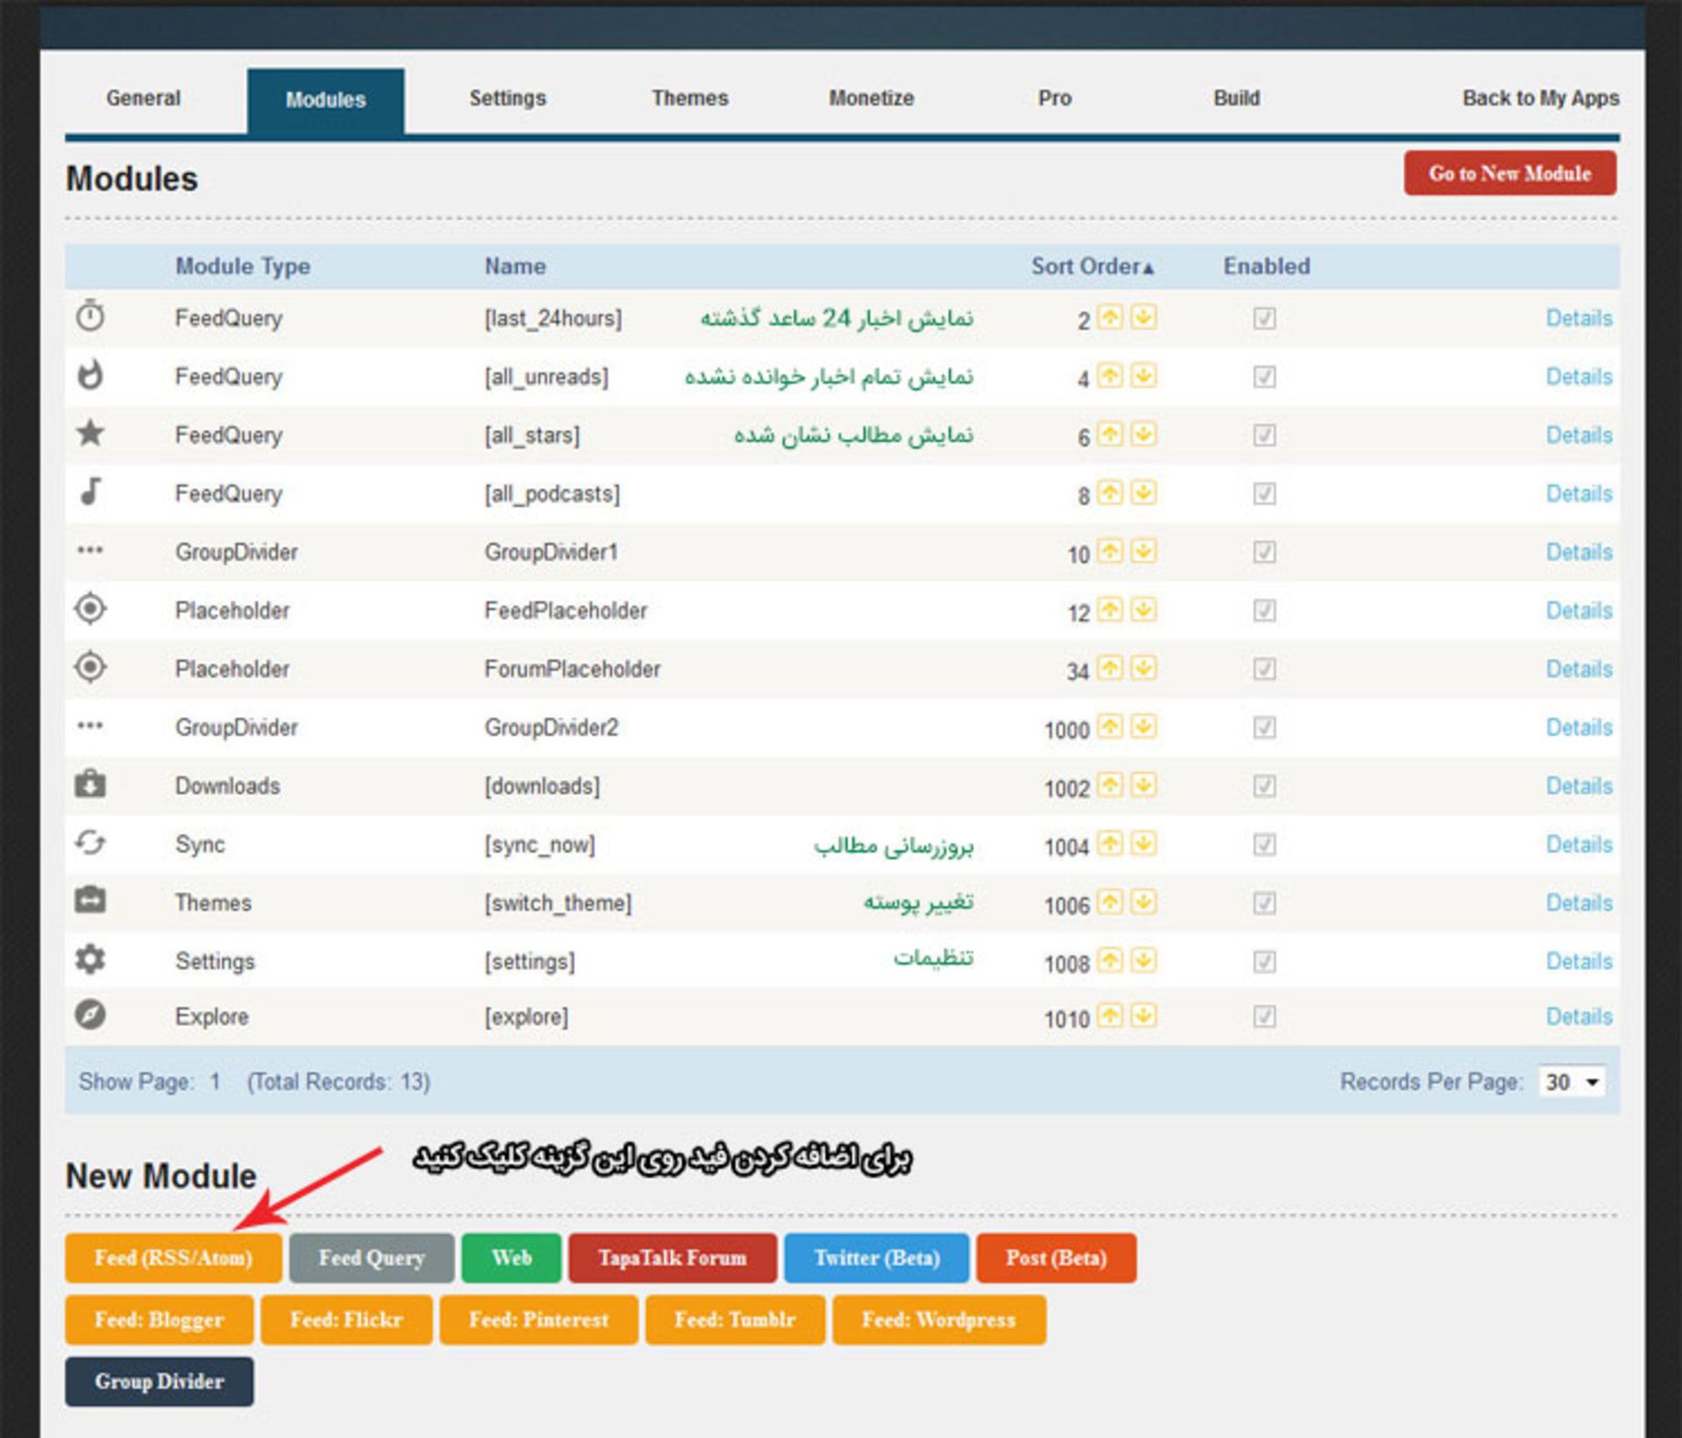
Task: Uncheck Enabled for the switch_theme module
Action: (x=1264, y=903)
